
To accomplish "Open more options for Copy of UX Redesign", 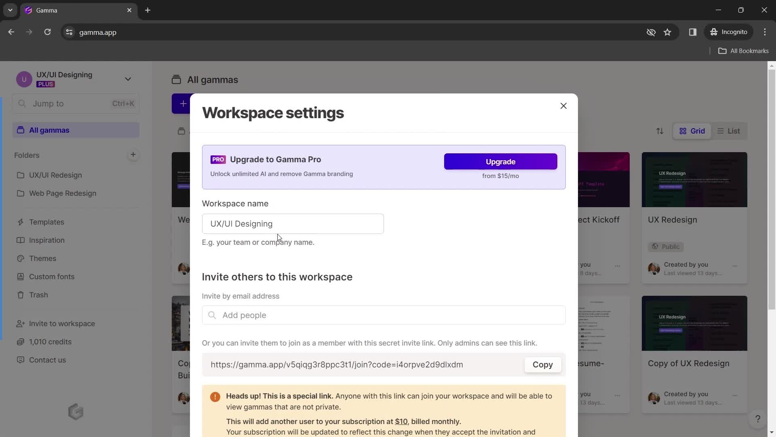I will pos(735,395).
